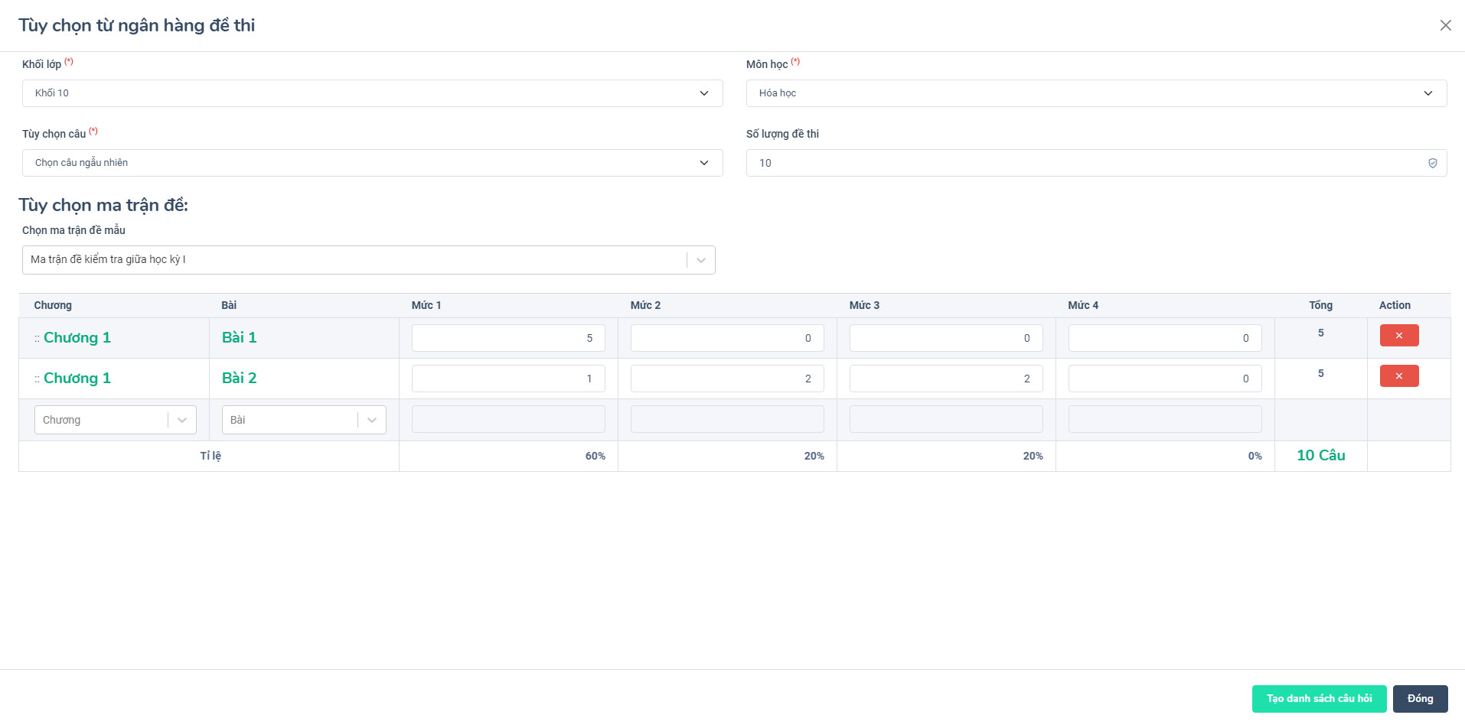This screenshot has width=1465, height=728.
Task: Click the Bài 2 lesson link
Action: click(x=239, y=379)
